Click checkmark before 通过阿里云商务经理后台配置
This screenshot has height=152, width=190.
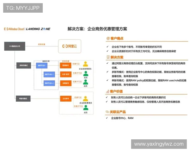pyautogui.click(x=107, y=63)
